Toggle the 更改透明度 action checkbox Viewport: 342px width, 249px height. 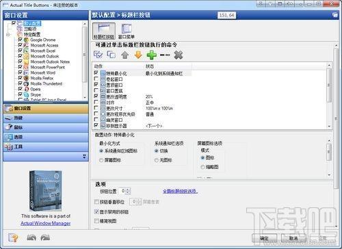(x=96, y=96)
